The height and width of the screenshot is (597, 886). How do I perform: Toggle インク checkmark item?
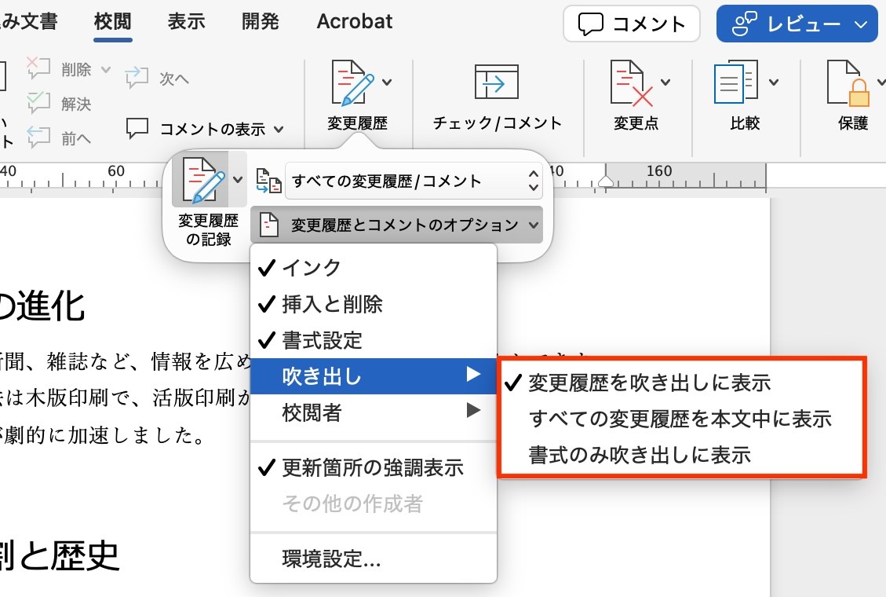coord(373,267)
